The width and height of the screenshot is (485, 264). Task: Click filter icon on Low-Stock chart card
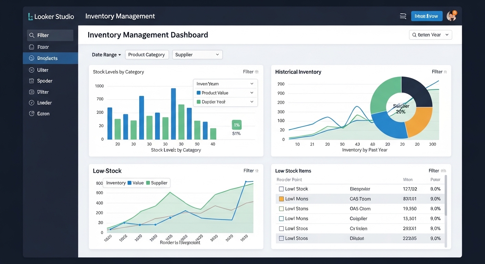(257, 171)
